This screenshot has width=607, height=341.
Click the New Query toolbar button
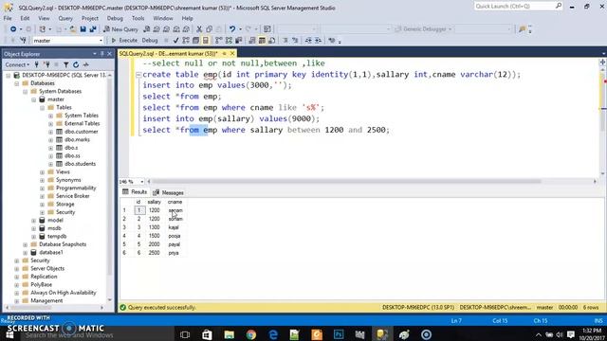pyautogui.click(x=120, y=29)
